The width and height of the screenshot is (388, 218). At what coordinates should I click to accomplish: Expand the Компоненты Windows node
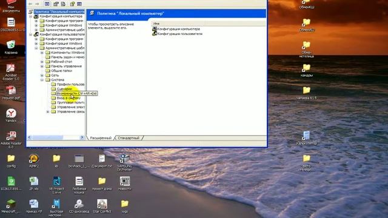[42, 53]
